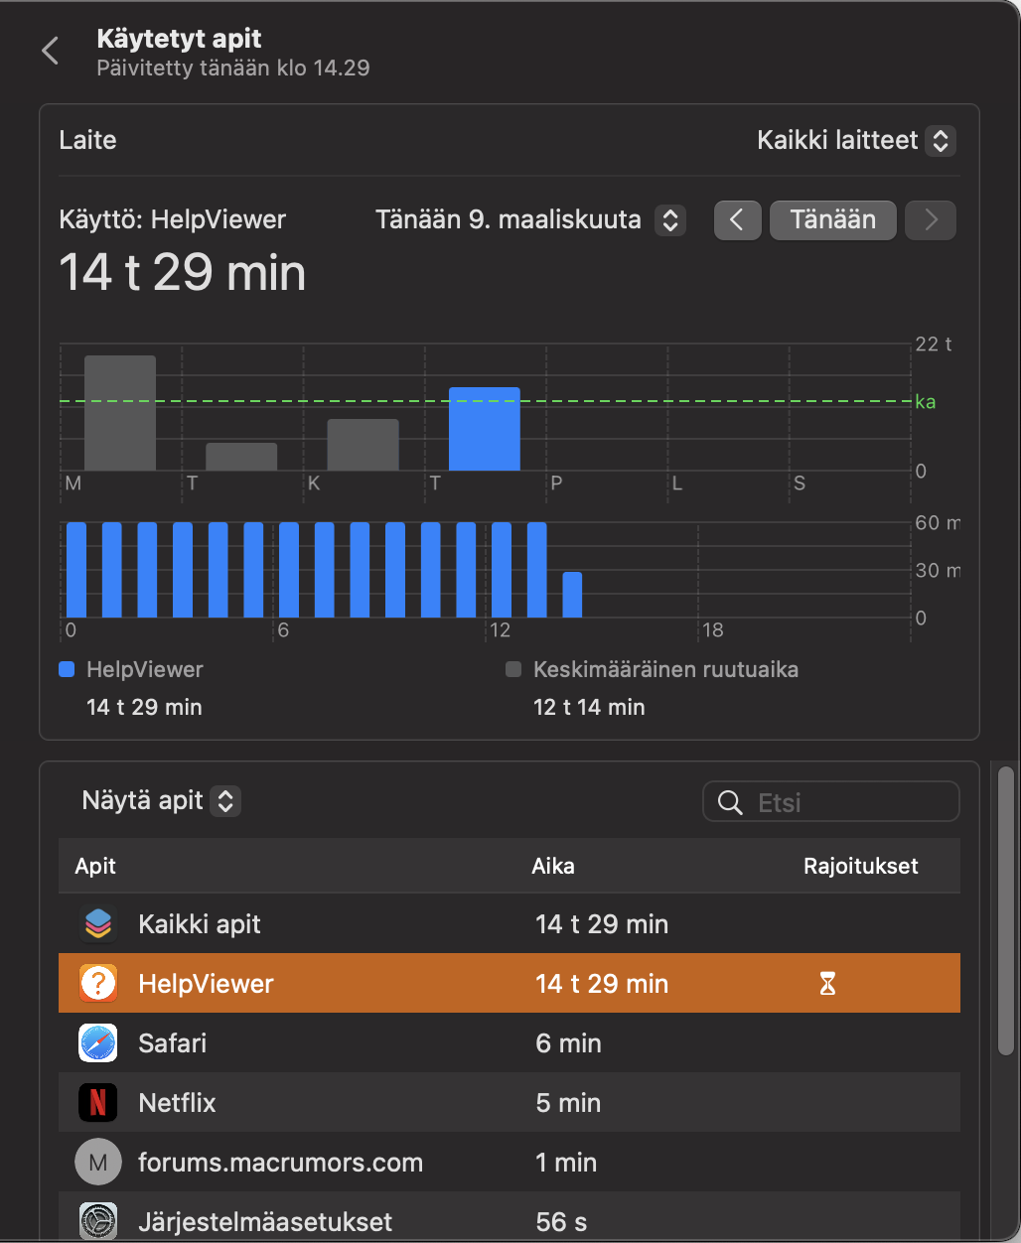Viewport: 1021px width, 1243px height.
Task: Click the Tänään button
Action: 833,220
